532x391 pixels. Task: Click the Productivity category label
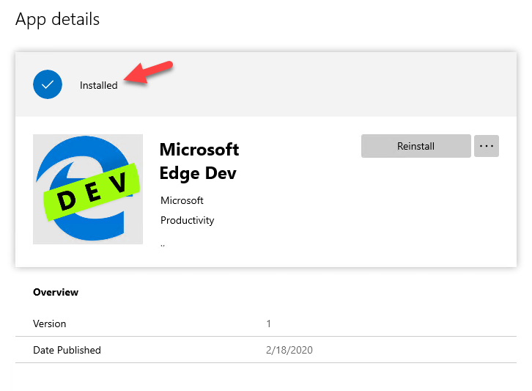188,221
